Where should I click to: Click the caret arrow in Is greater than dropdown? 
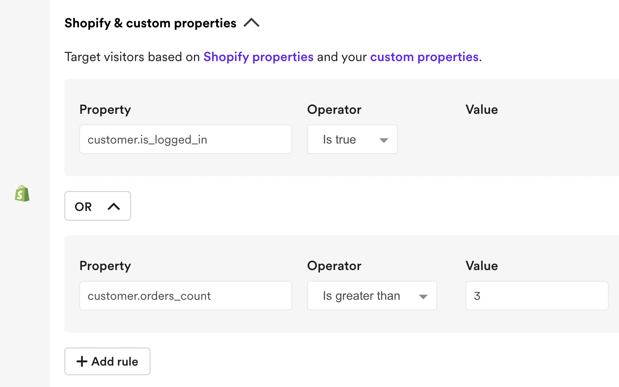point(423,297)
